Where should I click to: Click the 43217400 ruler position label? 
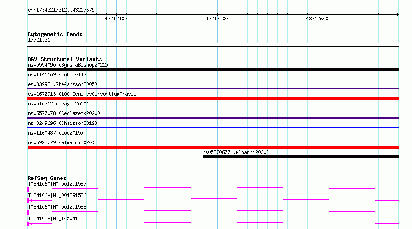coord(116,19)
